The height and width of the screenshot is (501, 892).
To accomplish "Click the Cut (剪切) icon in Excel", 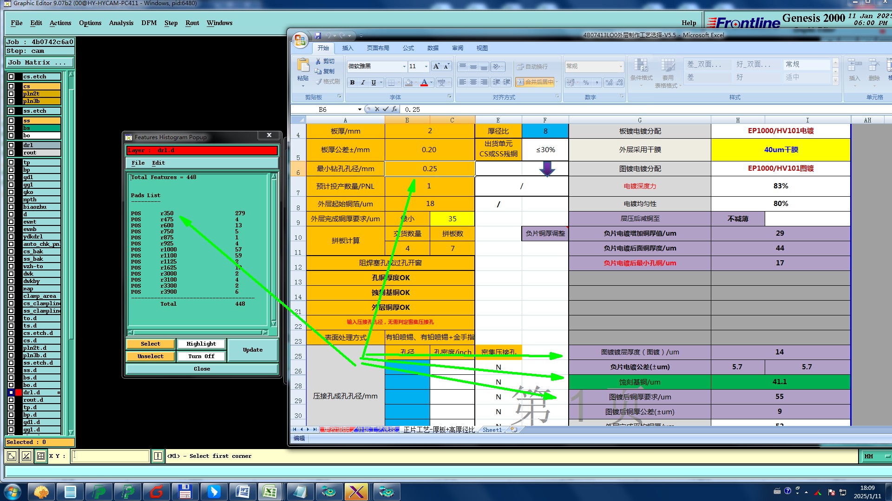I will [318, 61].
